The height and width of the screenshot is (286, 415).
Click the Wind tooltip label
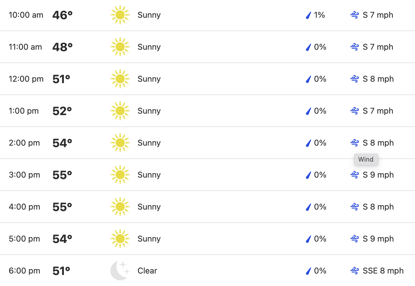click(x=366, y=159)
